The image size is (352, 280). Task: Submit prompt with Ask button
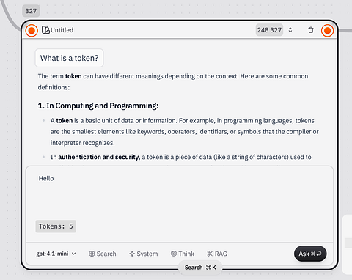tap(310, 254)
